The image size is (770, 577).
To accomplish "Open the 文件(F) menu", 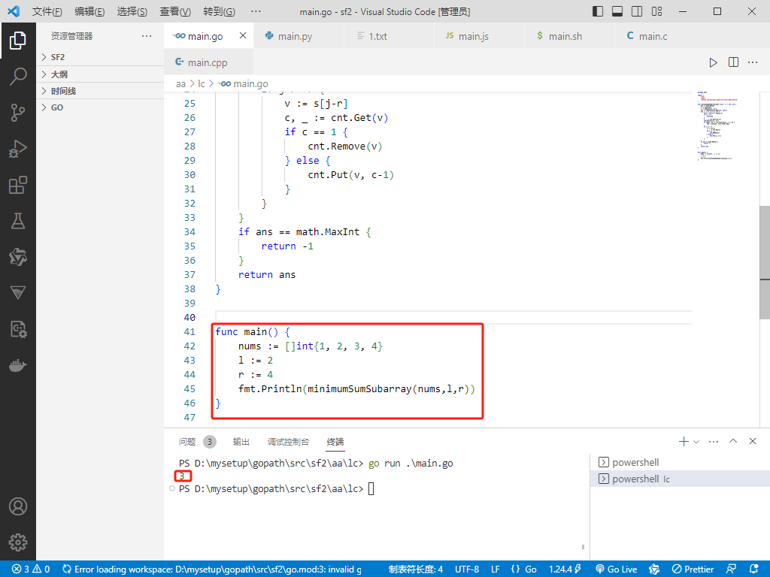I will pos(47,11).
